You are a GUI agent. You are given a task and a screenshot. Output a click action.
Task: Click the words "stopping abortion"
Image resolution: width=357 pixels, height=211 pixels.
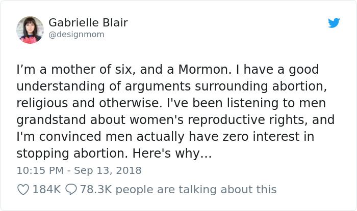(71, 153)
